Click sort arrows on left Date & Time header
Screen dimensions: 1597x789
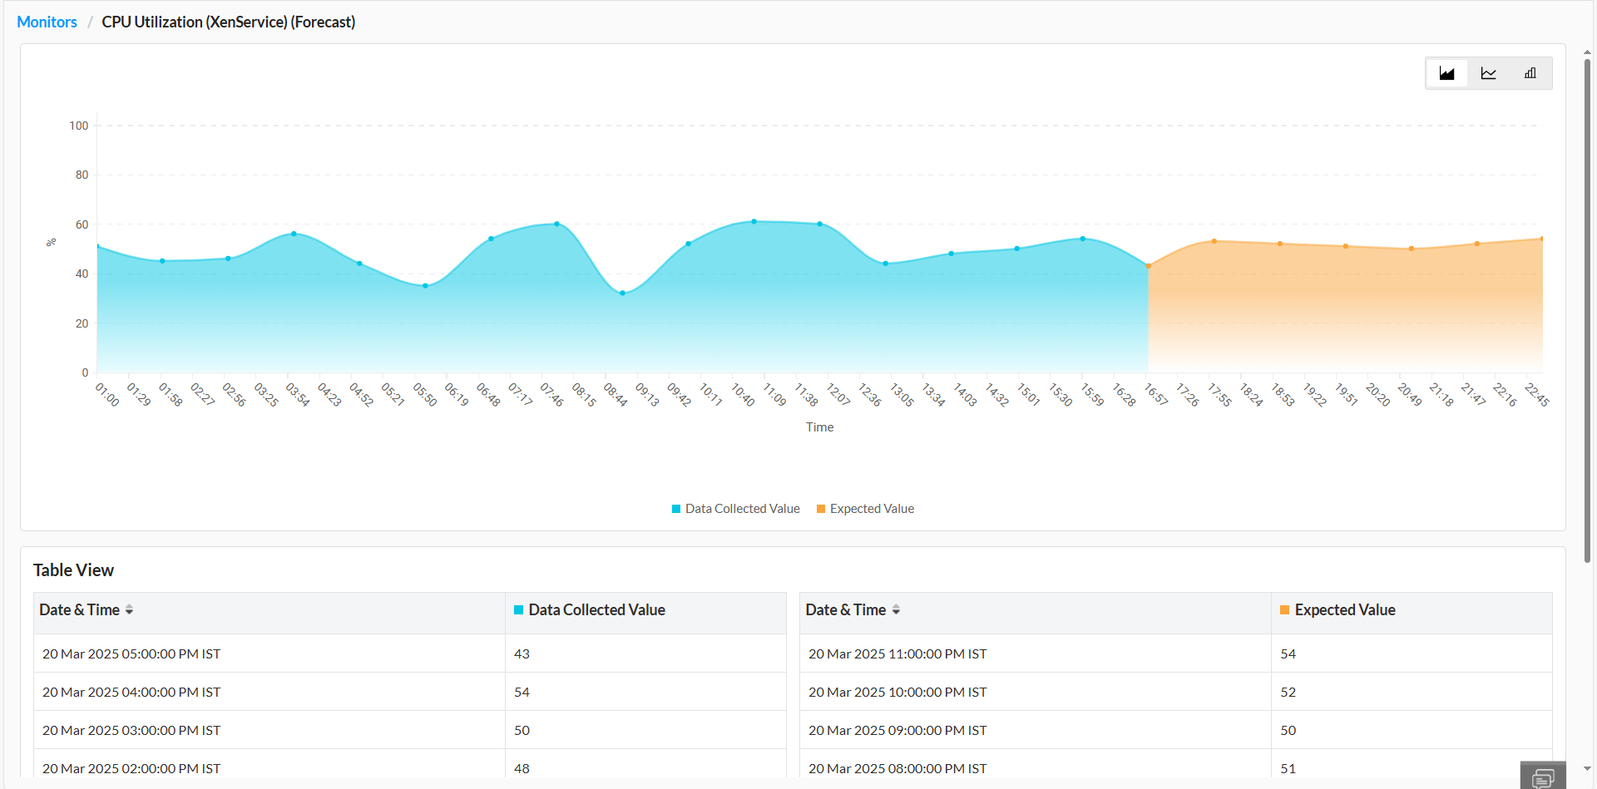pyautogui.click(x=130, y=609)
